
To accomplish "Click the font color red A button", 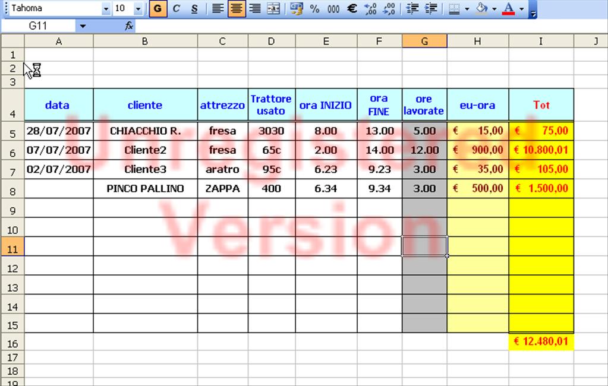I will (508, 9).
